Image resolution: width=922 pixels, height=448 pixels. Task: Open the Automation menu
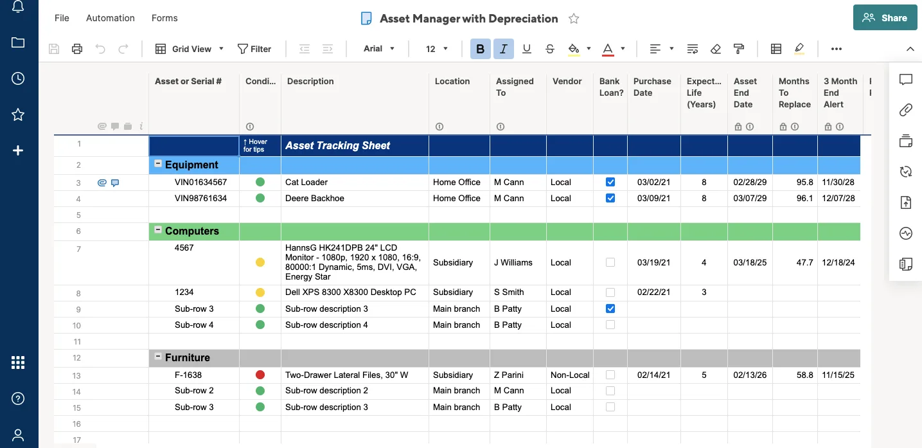110,17
